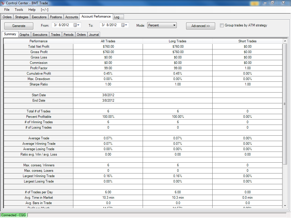Select the Largest Losing Trade row label
The image size is (291, 218).
point(39,181)
